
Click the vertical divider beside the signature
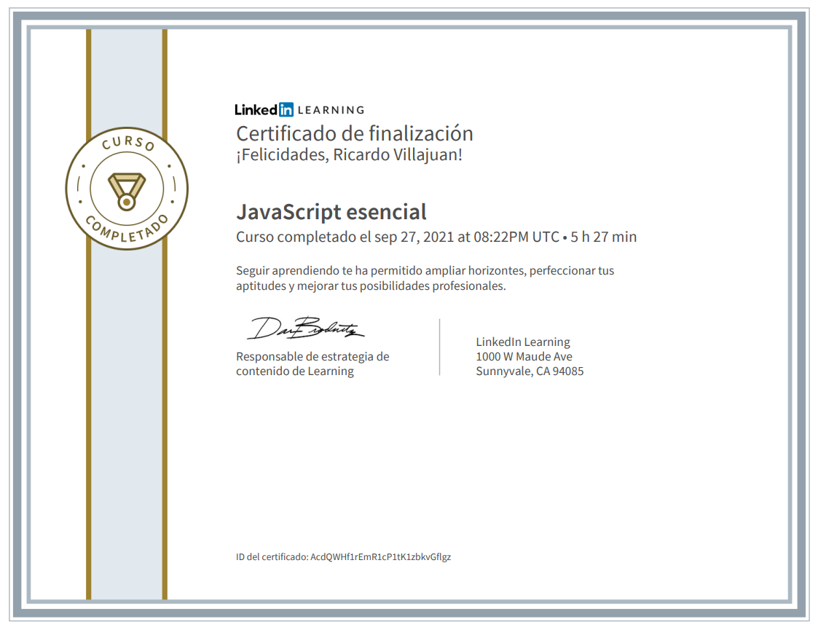pos(440,347)
